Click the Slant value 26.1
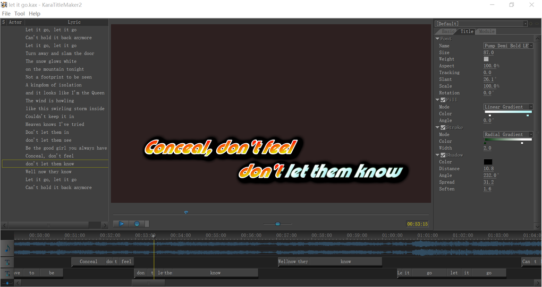The image size is (542, 287). [488, 80]
